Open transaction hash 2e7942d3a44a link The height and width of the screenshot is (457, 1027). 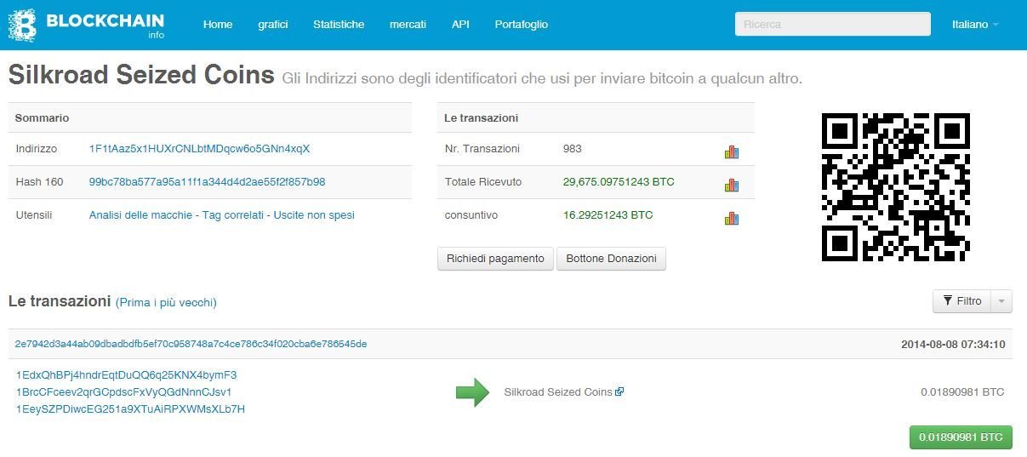click(x=191, y=344)
